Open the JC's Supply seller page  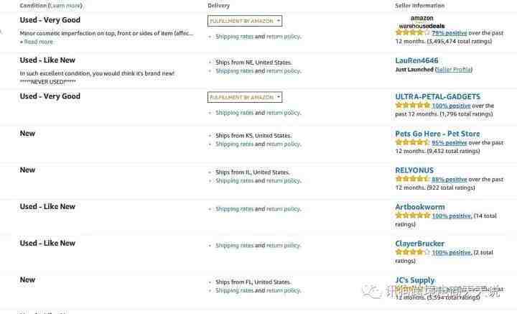(415, 280)
